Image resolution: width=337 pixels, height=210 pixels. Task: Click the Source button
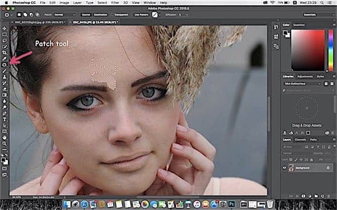pyautogui.click(x=86, y=15)
